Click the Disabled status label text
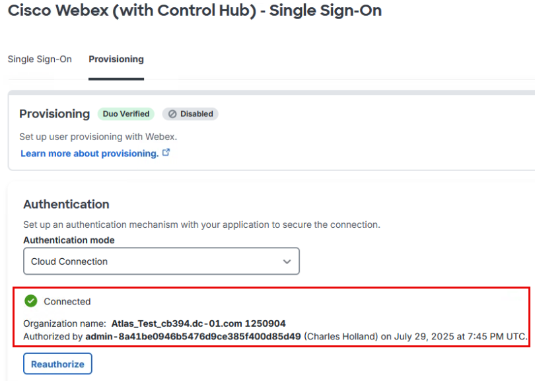The image size is (535, 381). point(197,114)
